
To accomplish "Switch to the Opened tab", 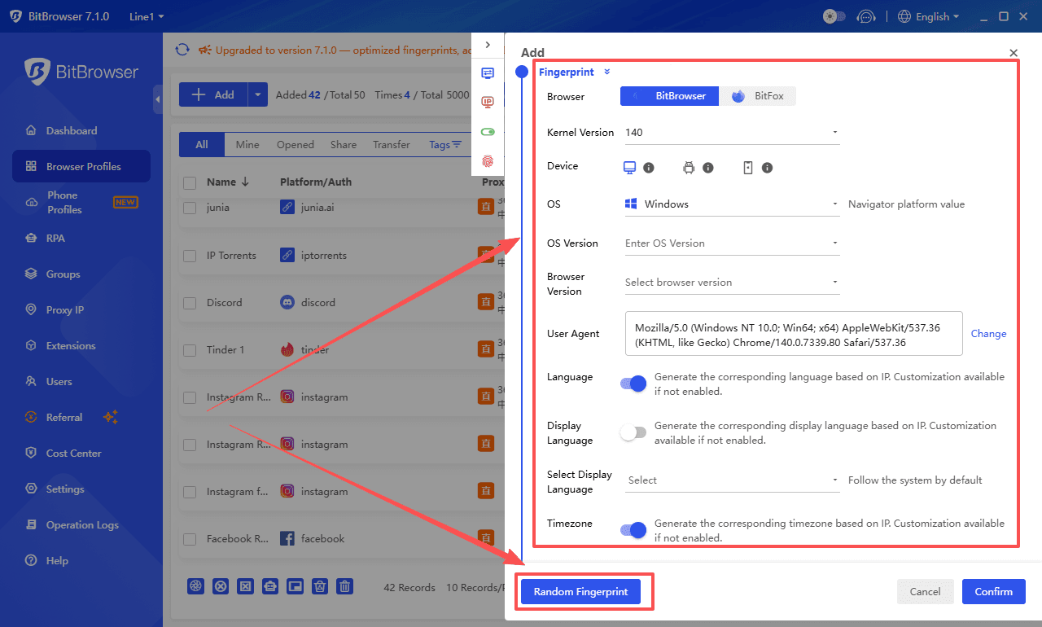I will pos(295,144).
